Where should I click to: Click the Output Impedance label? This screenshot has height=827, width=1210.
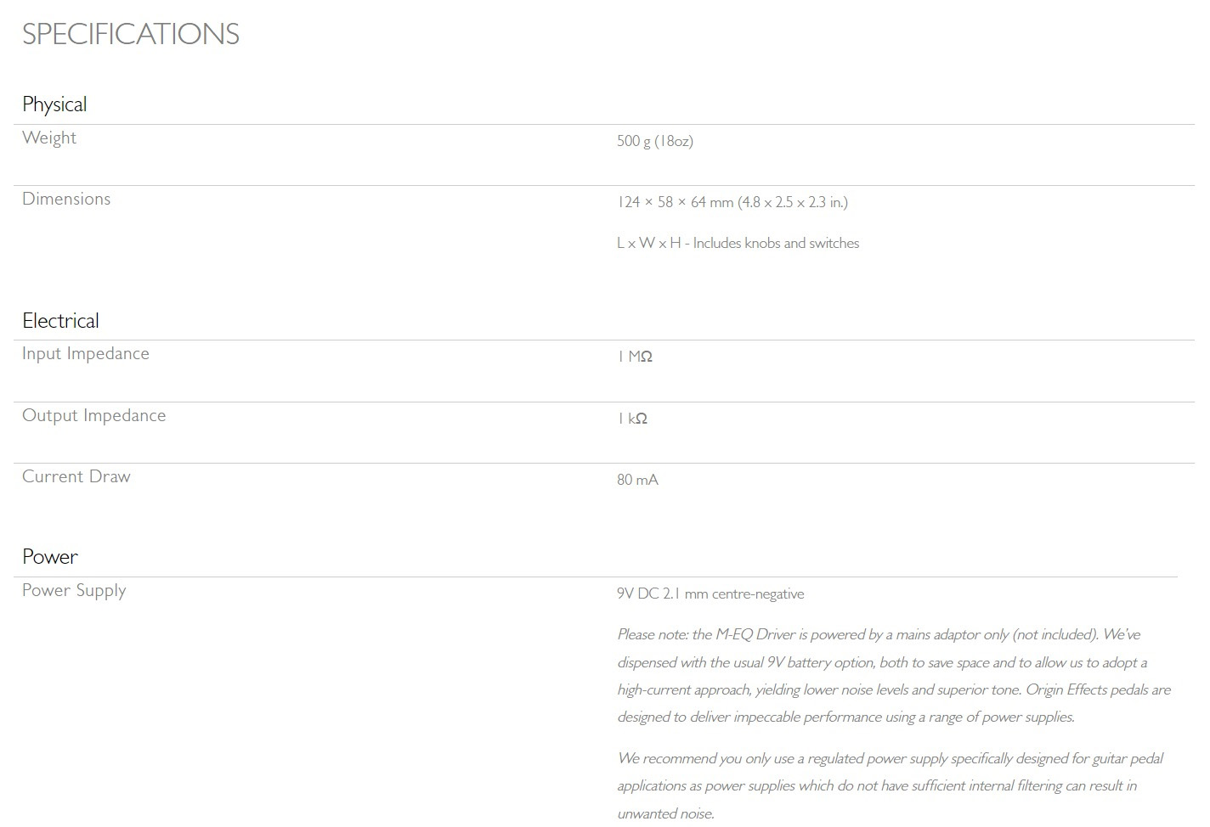click(x=94, y=415)
